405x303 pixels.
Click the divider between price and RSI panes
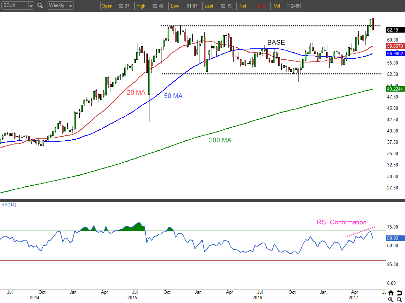[203, 200]
